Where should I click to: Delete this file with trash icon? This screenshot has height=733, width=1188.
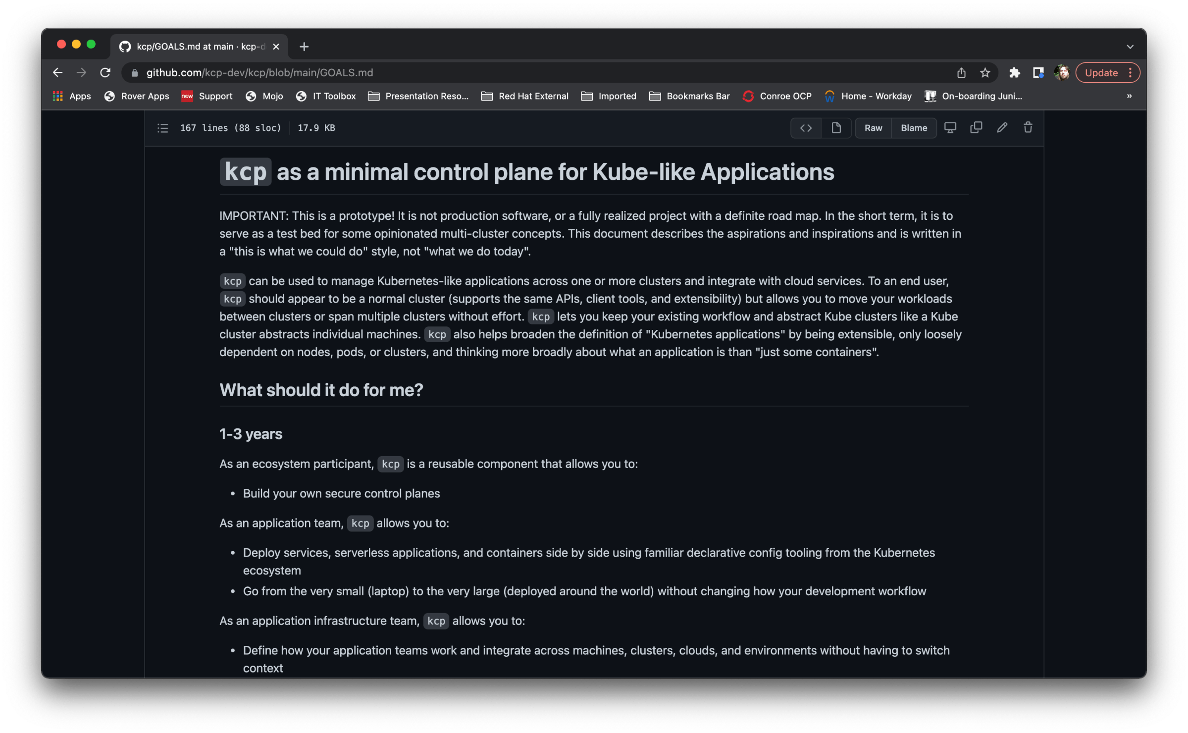[1028, 128]
